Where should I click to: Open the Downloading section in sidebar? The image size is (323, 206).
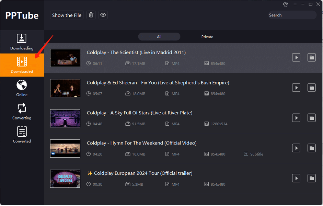pos(22,42)
